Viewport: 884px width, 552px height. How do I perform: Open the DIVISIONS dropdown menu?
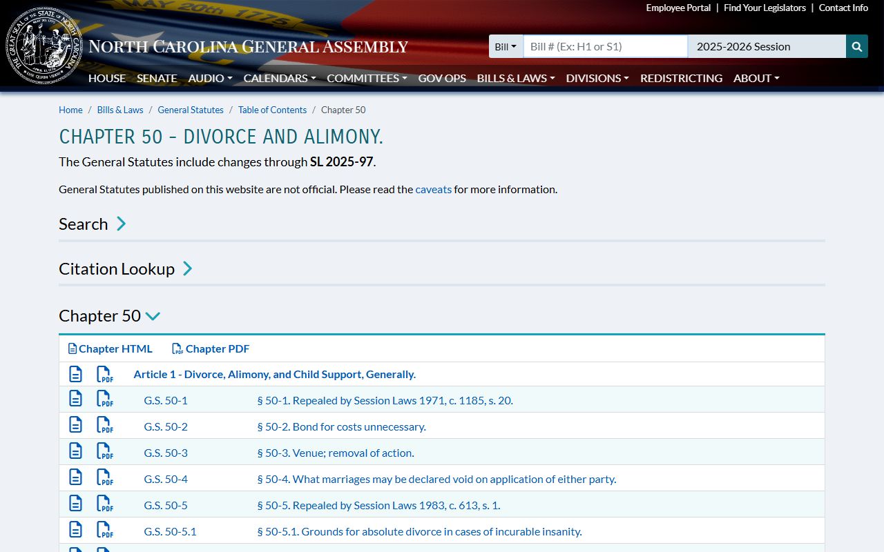[597, 78]
